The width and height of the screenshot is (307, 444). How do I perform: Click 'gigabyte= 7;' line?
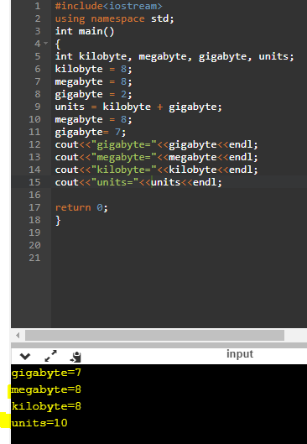pos(91,132)
